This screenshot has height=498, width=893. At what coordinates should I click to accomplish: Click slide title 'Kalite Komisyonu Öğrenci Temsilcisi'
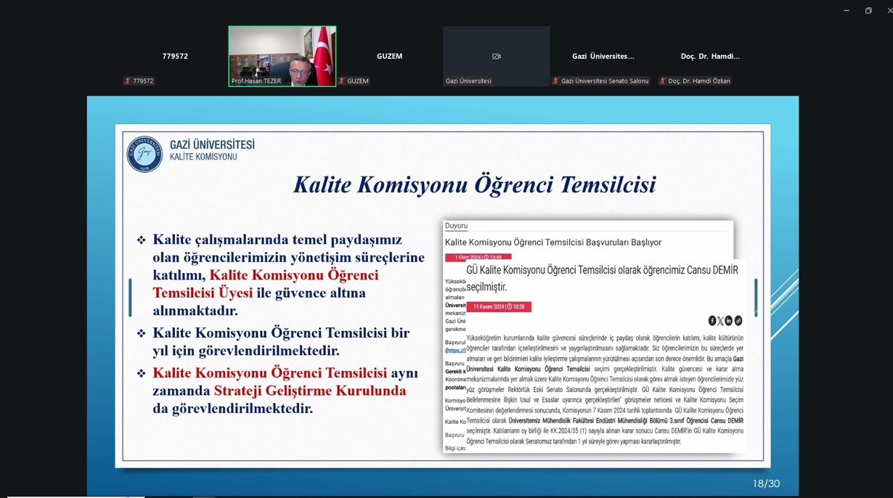(475, 184)
